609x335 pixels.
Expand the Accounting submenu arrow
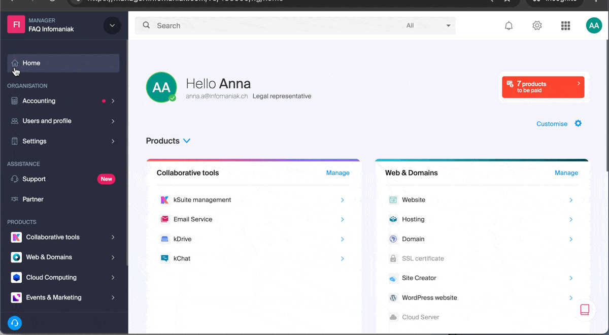tap(113, 101)
